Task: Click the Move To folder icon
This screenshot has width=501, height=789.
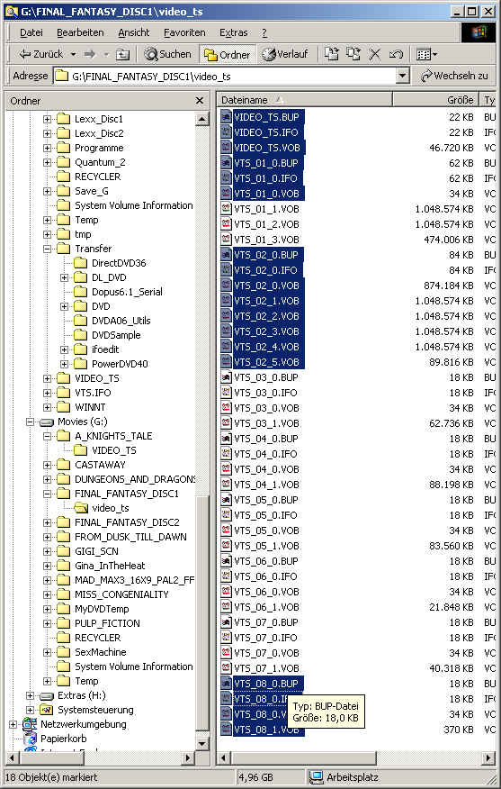Action: tap(331, 54)
